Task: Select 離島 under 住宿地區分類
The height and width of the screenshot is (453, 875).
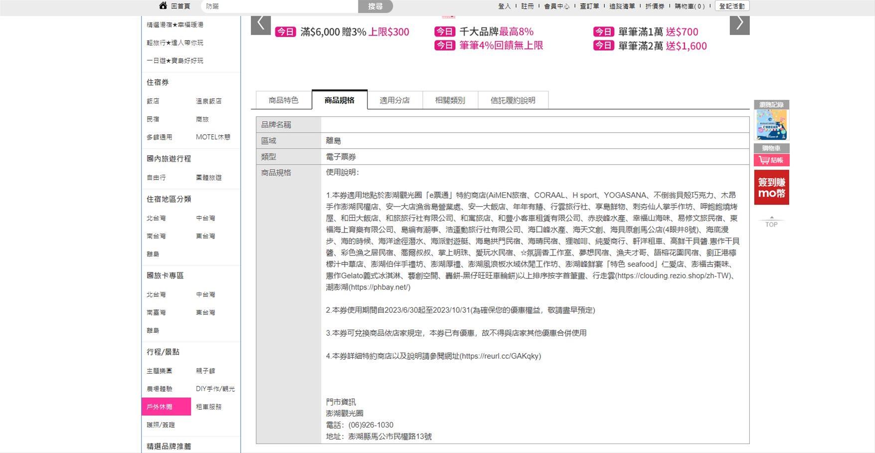Action: 153,254
